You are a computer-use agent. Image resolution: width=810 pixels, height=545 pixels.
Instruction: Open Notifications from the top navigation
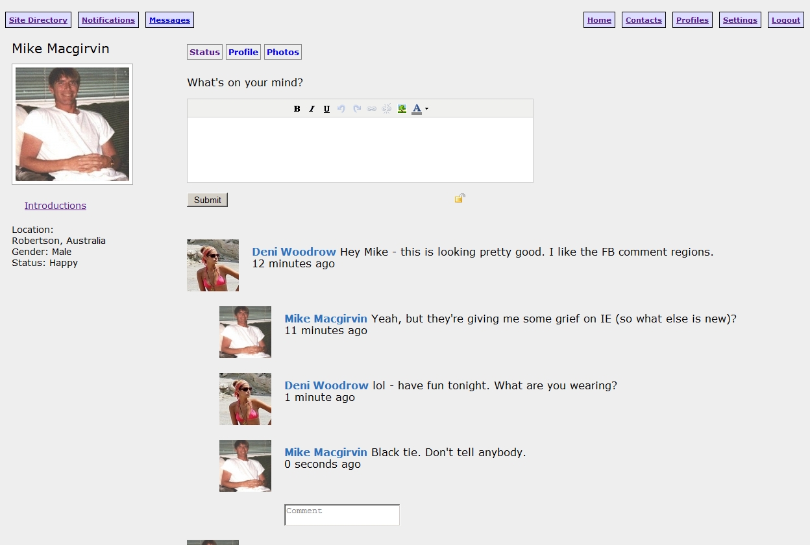[x=108, y=20]
